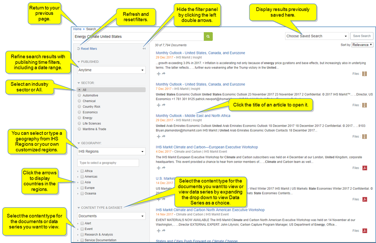Expand the Africa region to show countries
This screenshot has height=243, width=376.
coord(78,171)
